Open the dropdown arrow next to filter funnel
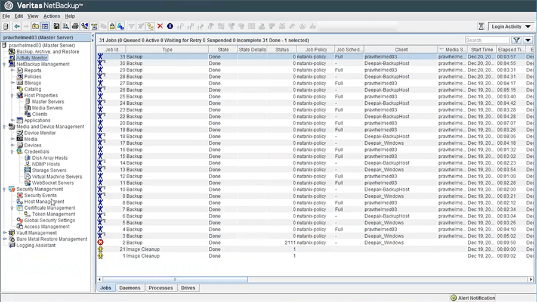Screen dimensions: 537x302 (528, 40)
